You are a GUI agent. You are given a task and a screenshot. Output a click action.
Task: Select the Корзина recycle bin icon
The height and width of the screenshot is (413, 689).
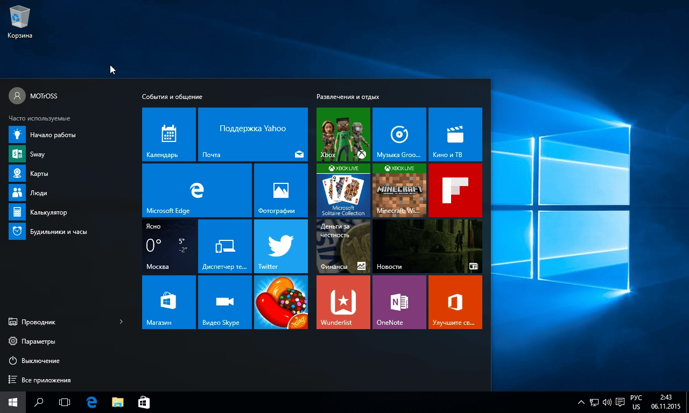click(x=20, y=22)
